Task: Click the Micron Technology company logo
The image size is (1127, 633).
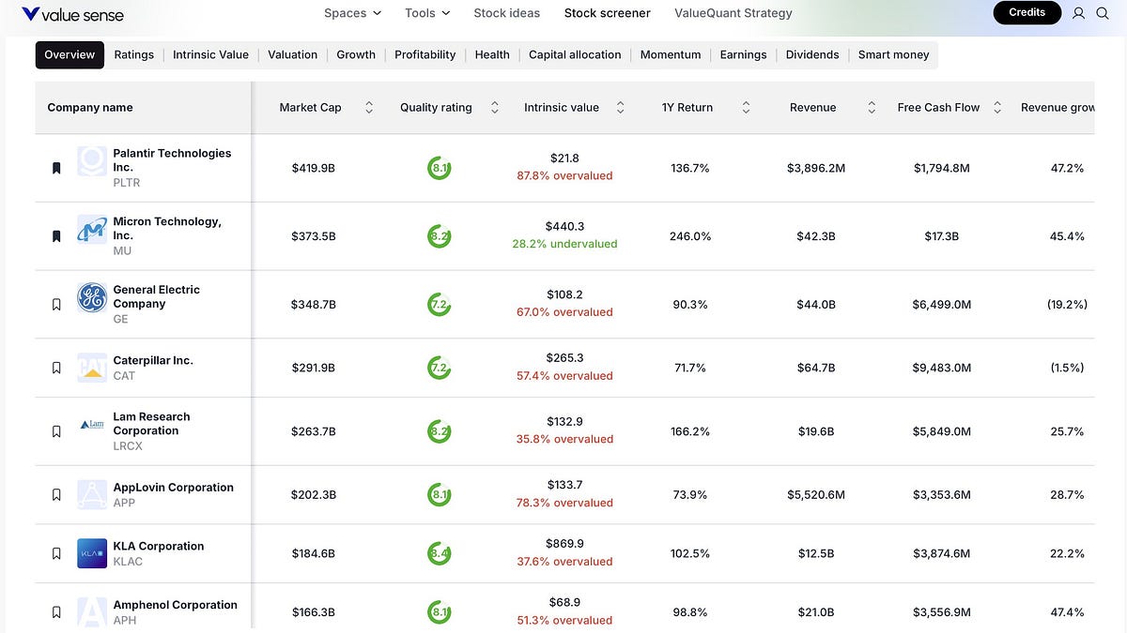Action: [92, 230]
